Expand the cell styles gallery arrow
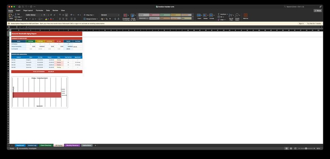Image resolution: width=330 pixels, height=159 pixels. 193,17
